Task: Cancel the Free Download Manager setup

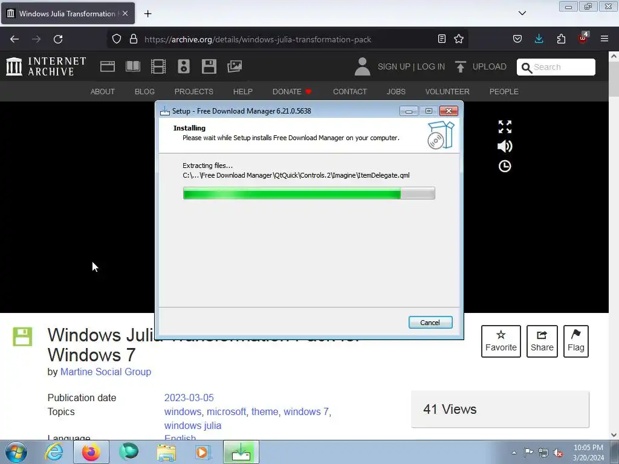Action: point(430,323)
